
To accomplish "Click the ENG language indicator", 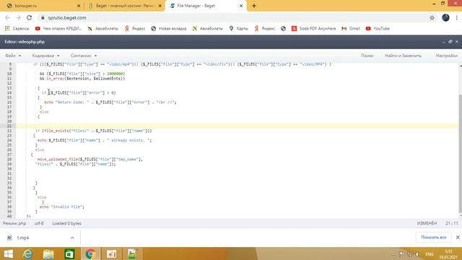I will coord(430,254).
